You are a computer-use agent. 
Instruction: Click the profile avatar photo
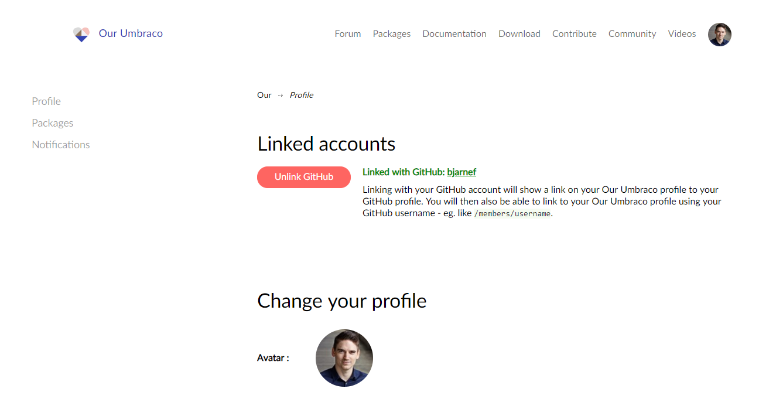344,357
